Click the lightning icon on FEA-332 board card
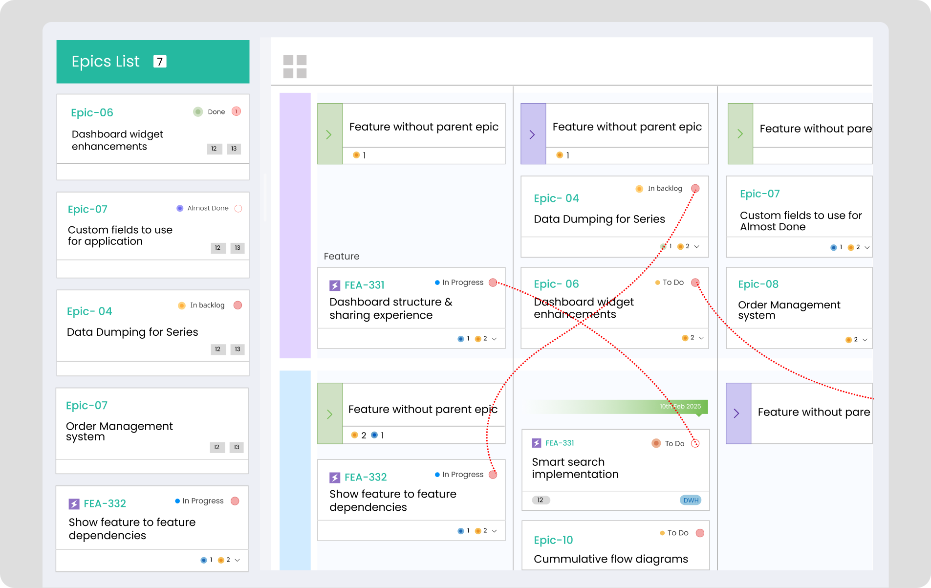 click(x=335, y=477)
